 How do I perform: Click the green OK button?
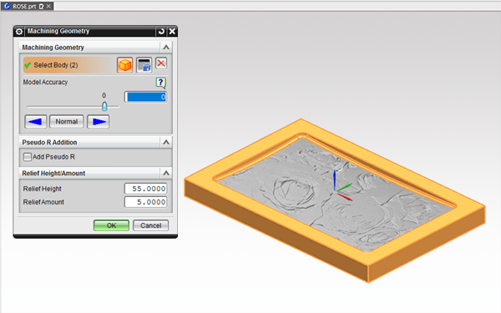111,225
